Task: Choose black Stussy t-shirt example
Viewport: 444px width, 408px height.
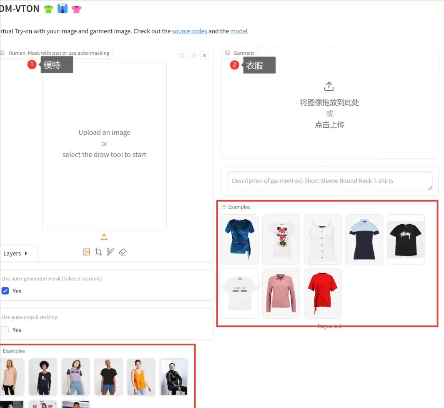Action: click(x=406, y=239)
